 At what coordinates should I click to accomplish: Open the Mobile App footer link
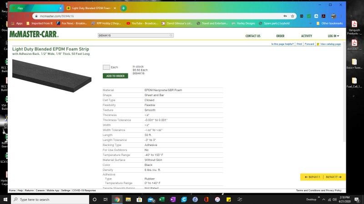[53, 190]
